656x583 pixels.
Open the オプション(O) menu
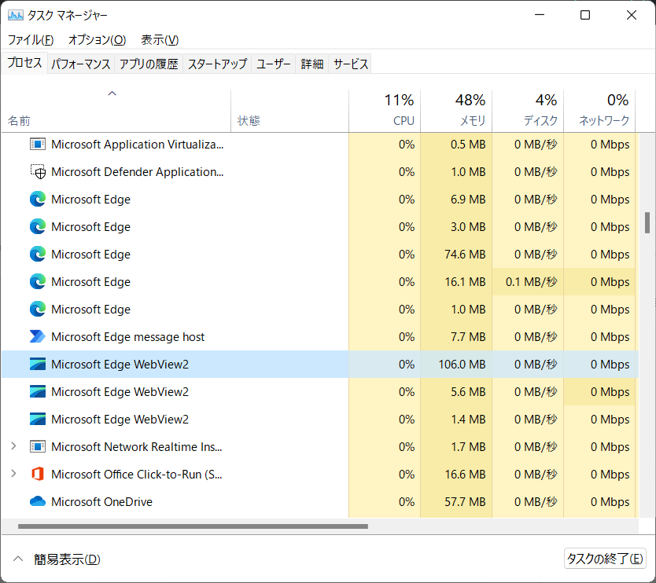coord(97,40)
